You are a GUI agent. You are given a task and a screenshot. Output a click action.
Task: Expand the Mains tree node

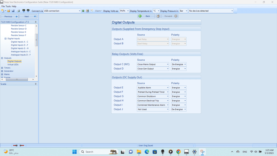coord(2,74)
